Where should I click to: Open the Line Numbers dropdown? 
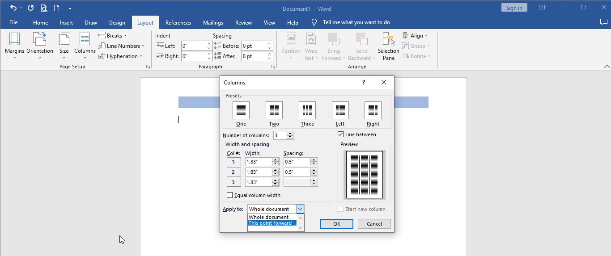tap(121, 46)
